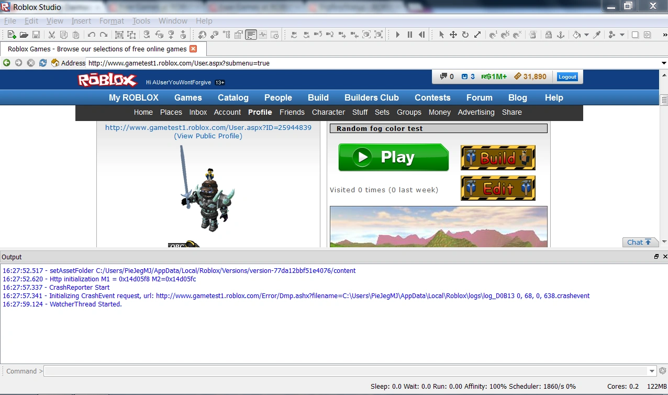The height and width of the screenshot is (395, 668).
Task: Open the Material tool dropdown arrow
Action: (x=622, y=35)
